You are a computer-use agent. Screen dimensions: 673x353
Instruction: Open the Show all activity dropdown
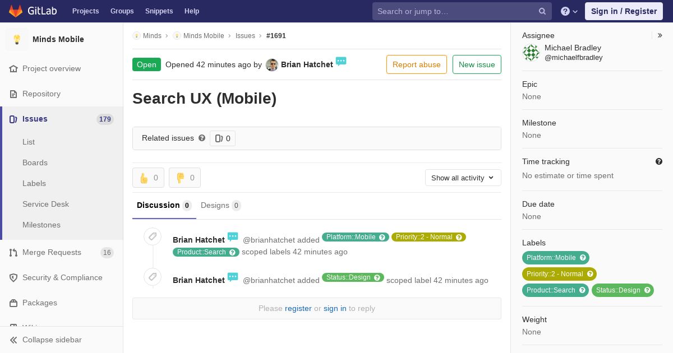tap(463, 178)
